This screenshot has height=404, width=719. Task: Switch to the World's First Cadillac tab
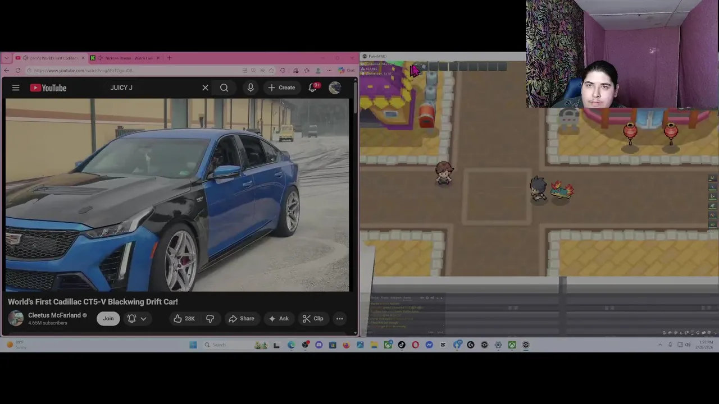[51, 58]
